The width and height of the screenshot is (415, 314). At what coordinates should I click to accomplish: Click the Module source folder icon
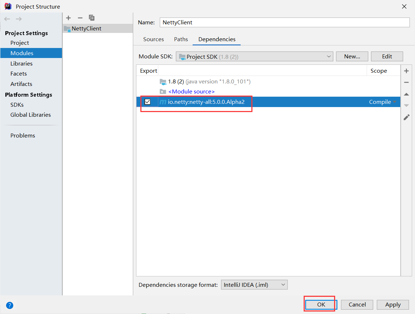pos(163,92)
